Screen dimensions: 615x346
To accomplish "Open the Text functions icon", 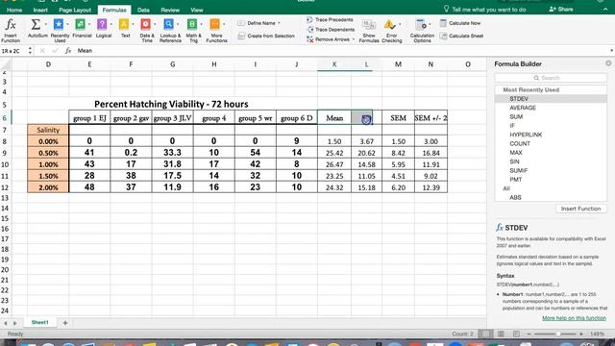I will point(124,24).
